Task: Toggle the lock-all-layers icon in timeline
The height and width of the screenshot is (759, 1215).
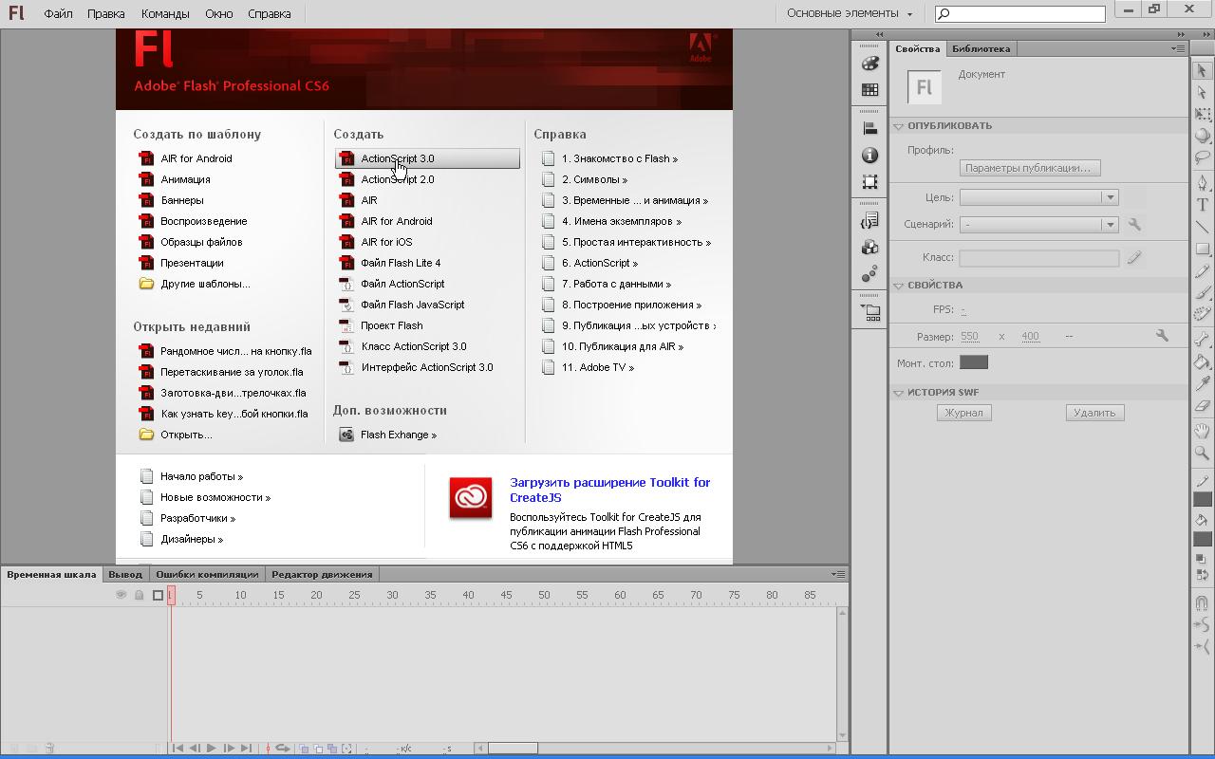Action: [x=139, y=595]
